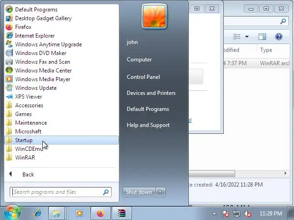The width and height of the screenshot is (294, 220).
Task: Open Windows Media Player from programs list
Action: (43, 79)
